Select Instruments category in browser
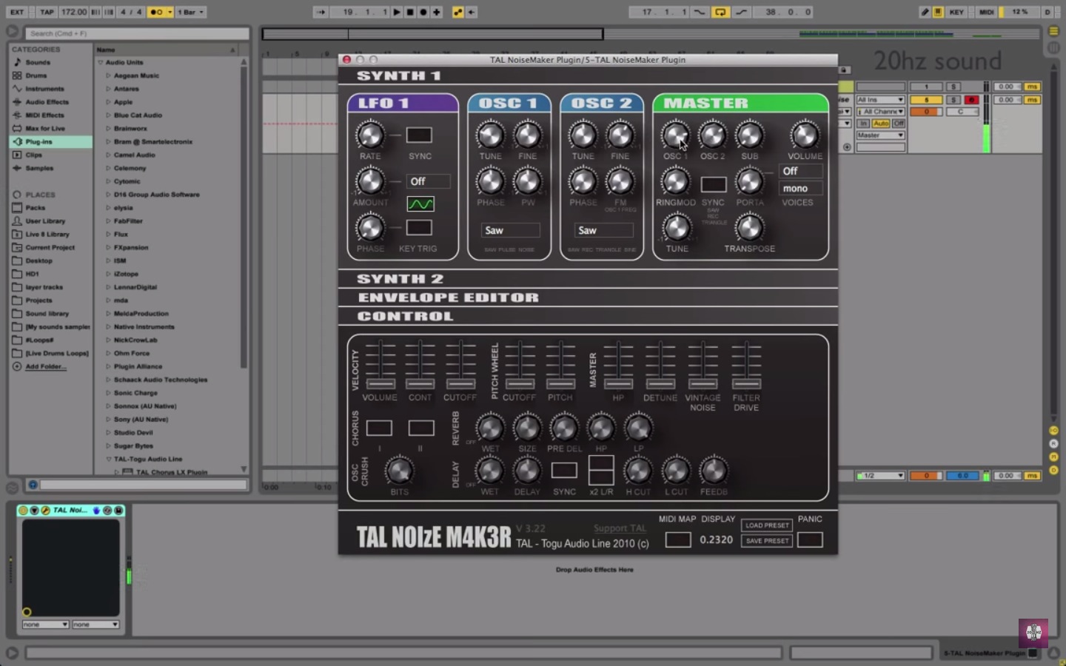1066x666 pixels. coord(44,89)
